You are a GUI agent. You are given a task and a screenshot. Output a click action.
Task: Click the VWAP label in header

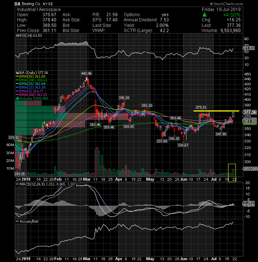point(99,31)
